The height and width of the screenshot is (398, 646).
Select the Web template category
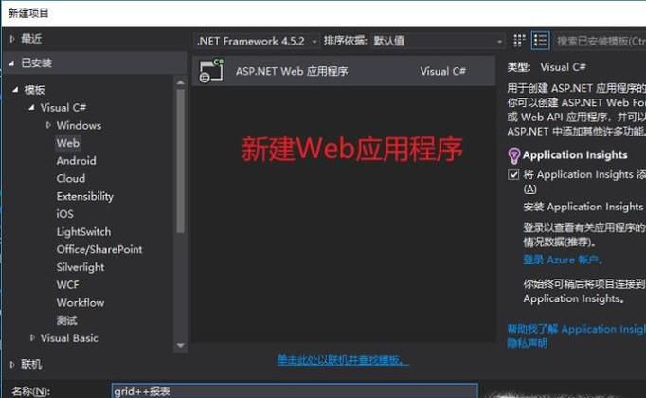pos(68,143)
